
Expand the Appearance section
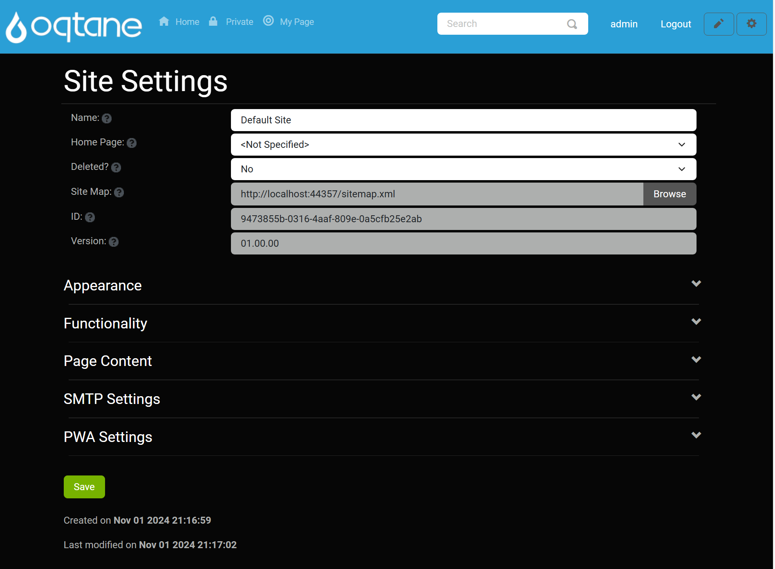point(696,283)
